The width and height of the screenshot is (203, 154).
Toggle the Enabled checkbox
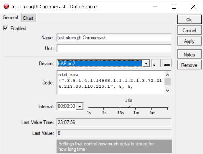[5, 28]
